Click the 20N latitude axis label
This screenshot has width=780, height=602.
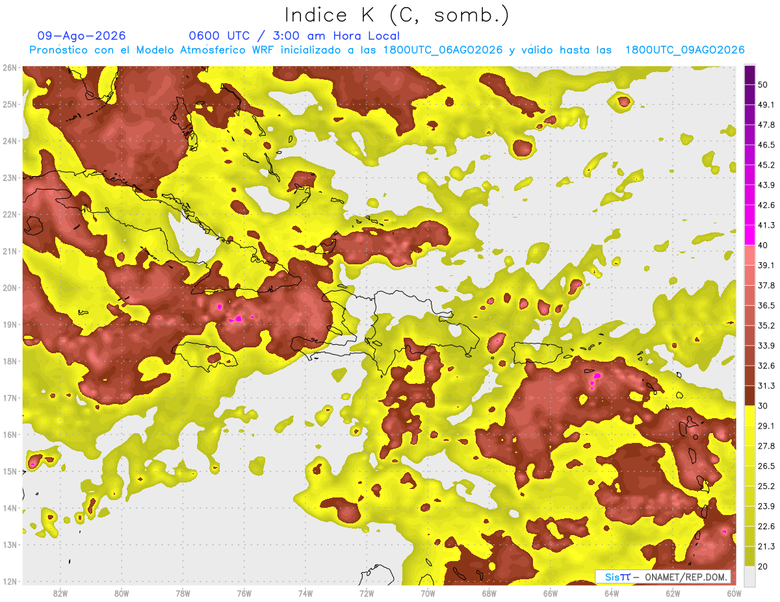coord(10,288)
